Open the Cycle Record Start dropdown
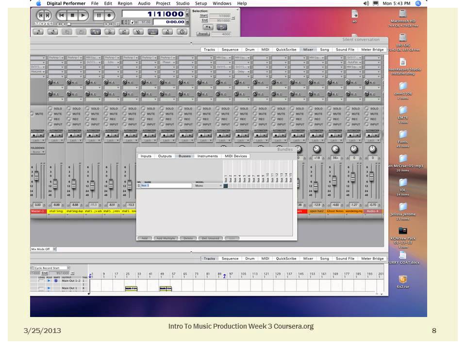466x349 pixels. tap(52, 268)
